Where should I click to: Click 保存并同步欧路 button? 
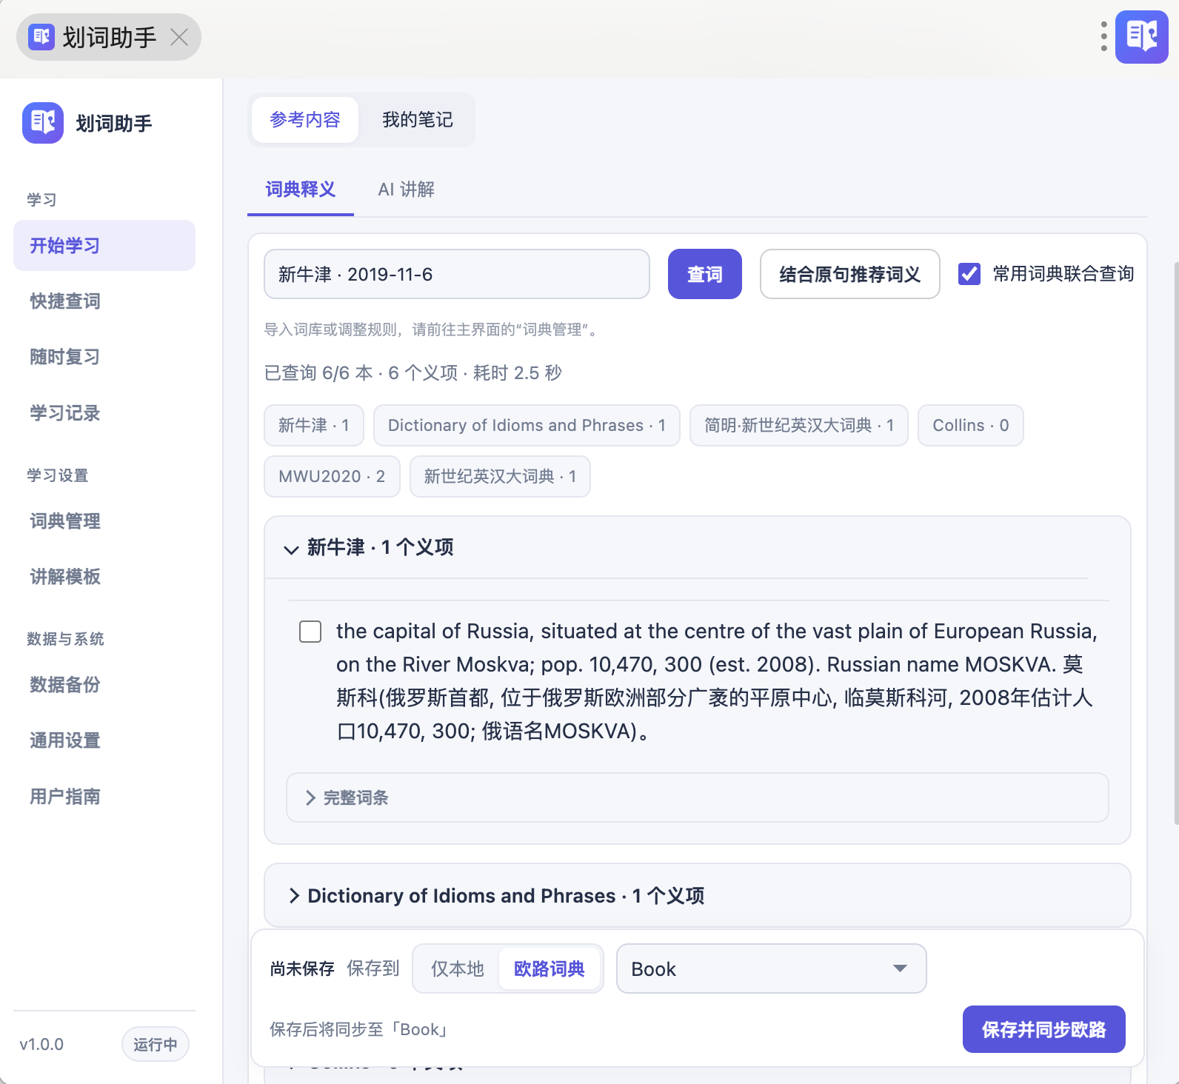click(x=1044, y=1029)
